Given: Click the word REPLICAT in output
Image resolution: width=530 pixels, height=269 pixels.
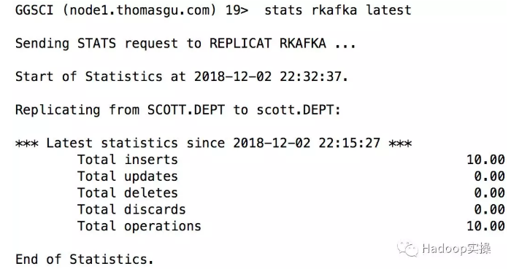Looking at the screenshot, I should (x=240, y=43).
